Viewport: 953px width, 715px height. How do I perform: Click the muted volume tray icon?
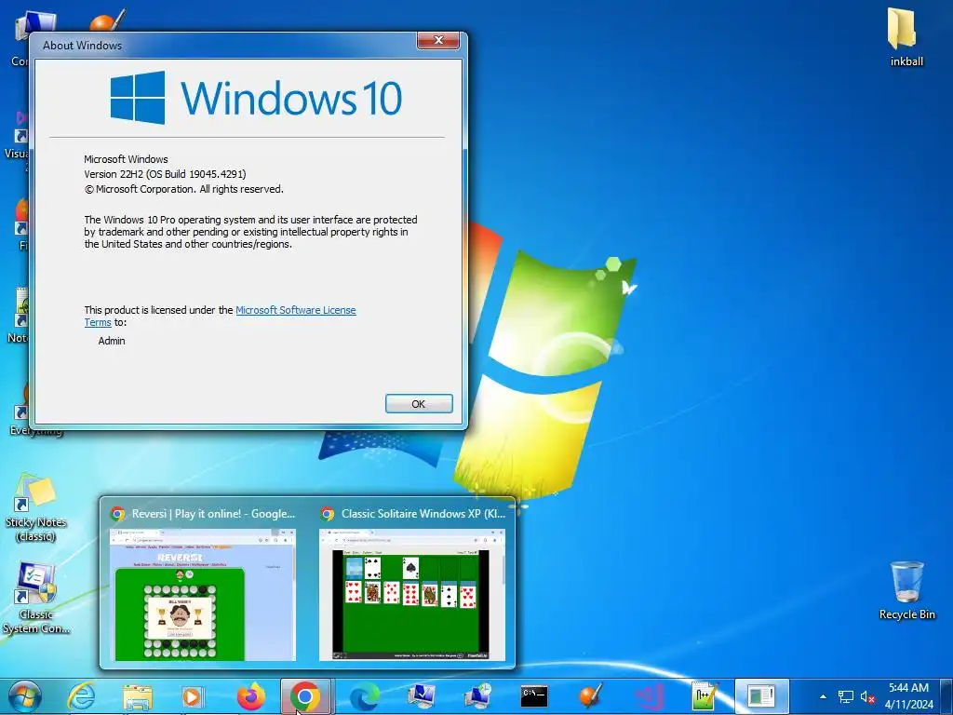point(867,696)
